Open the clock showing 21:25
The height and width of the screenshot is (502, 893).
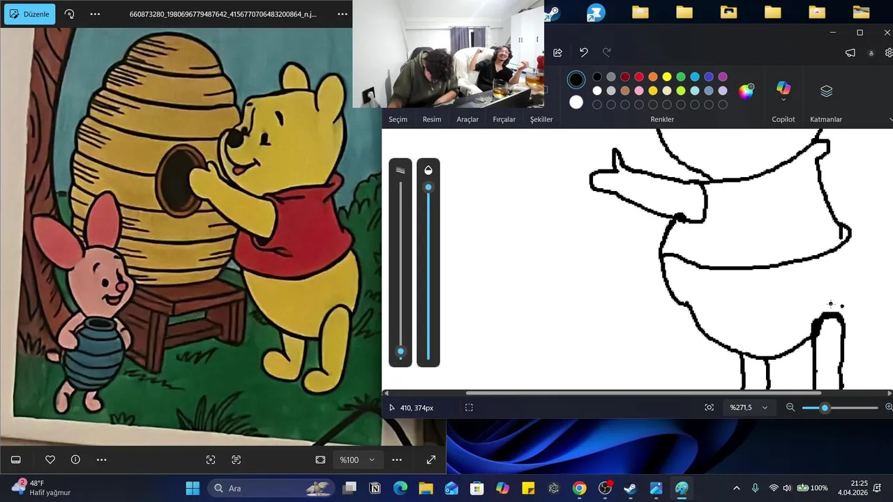[x=853, y=487]
